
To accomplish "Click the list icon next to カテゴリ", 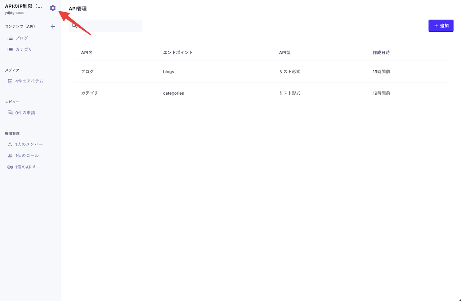I will point(10,50).
